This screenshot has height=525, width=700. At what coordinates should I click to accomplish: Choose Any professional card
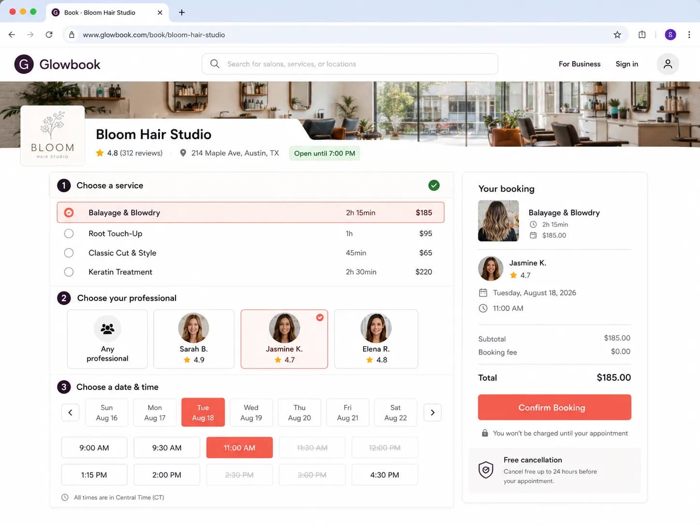pyautogui.click(x=107, y=339)
